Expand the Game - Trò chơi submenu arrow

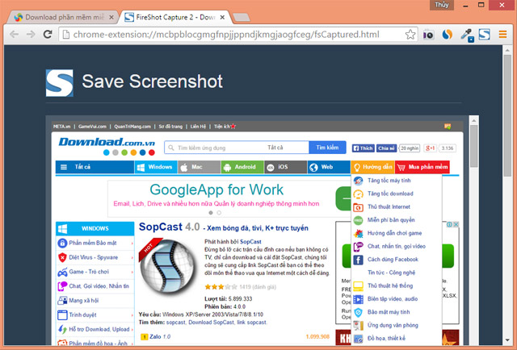(132, 273)
